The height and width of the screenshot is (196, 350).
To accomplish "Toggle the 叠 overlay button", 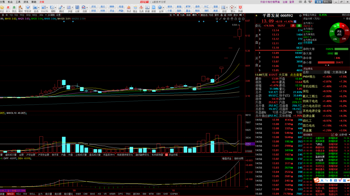I will 222,15.
